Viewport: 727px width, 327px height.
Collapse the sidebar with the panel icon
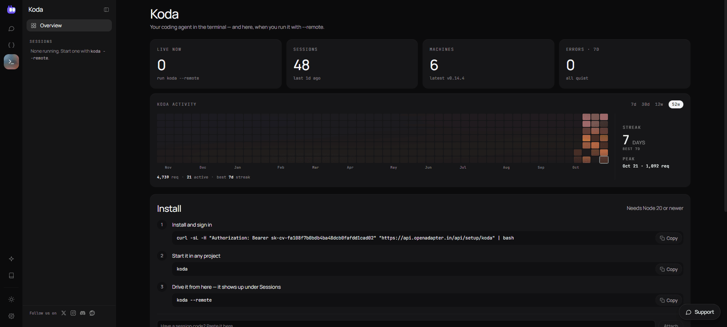[106, 10]
